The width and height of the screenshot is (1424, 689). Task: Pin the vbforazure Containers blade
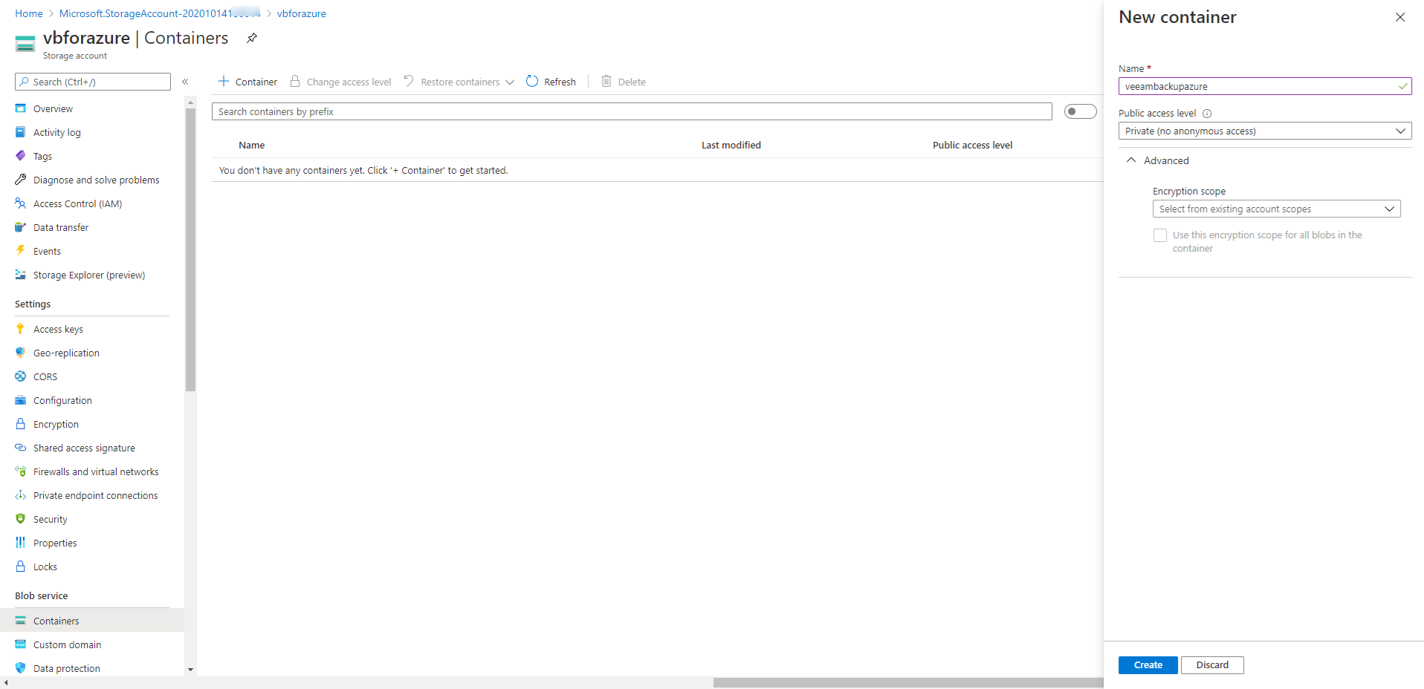coord(252,38)
